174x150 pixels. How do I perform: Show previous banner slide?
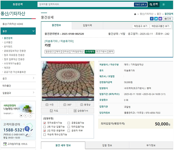click(26, 116)
